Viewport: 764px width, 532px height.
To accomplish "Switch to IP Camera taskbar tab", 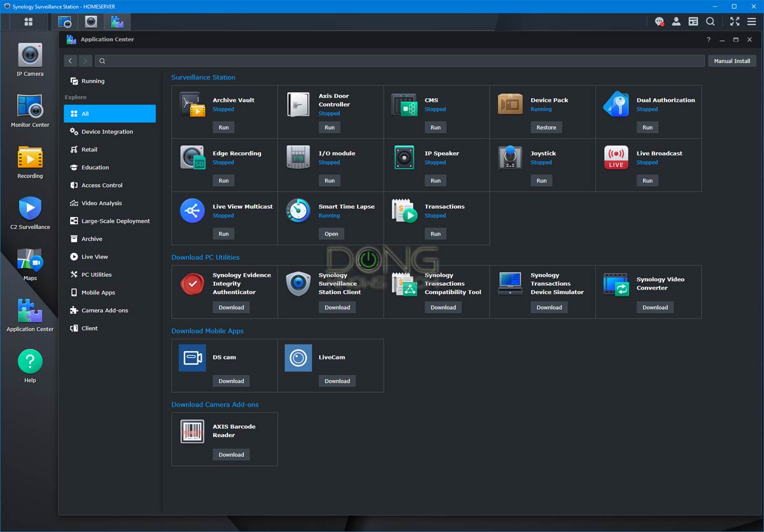I will tap(91, 22).
